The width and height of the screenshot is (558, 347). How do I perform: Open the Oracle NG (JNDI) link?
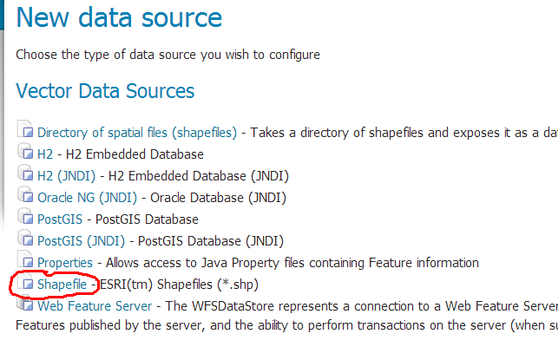tap(87, 198)
